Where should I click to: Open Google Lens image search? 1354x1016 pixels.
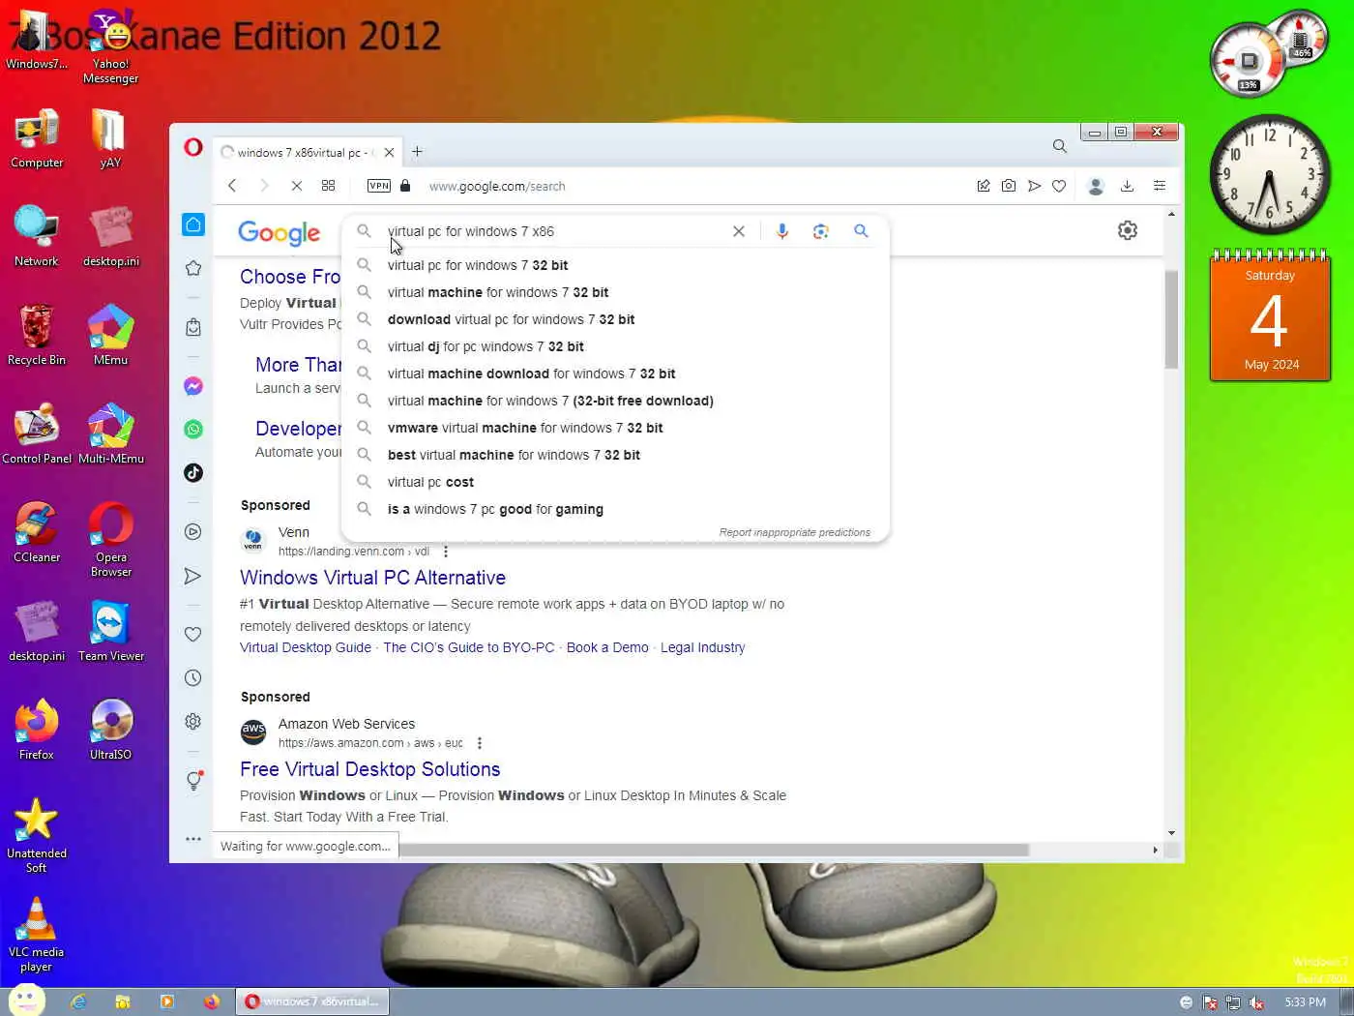tap(821, 231)
